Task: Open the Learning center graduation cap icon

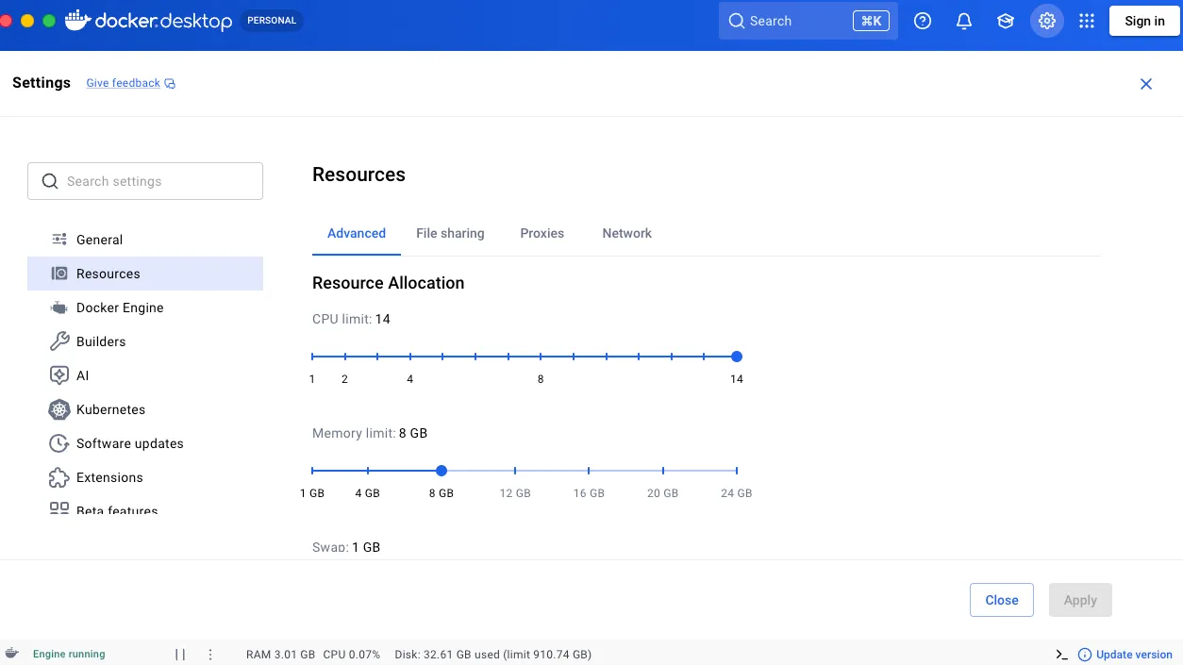Action: pos(1006,21)
